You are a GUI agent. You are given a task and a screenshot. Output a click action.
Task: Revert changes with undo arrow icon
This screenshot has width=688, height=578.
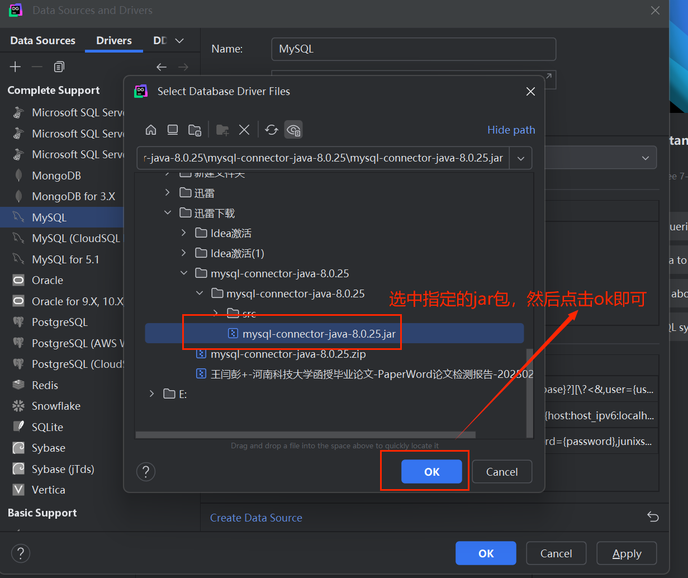point(653,517)
